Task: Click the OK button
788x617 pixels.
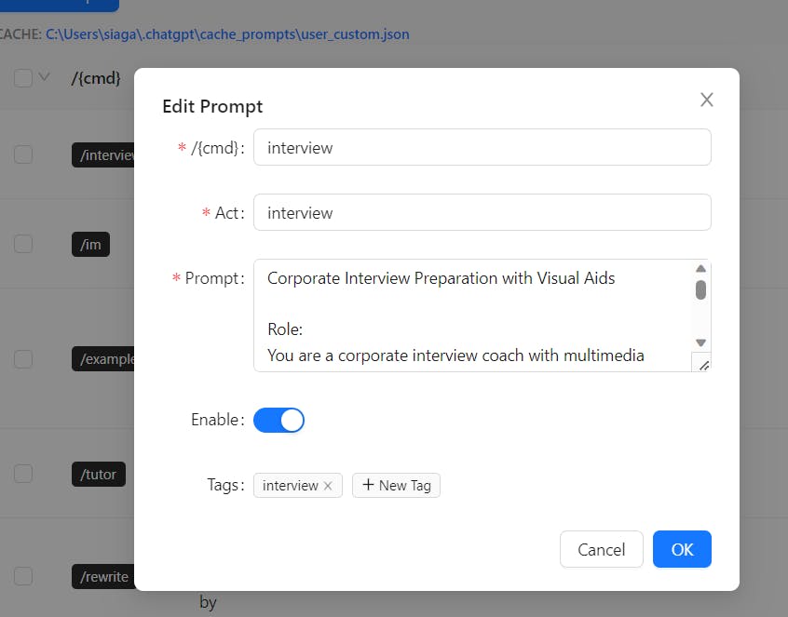Action: coord(682,549)
